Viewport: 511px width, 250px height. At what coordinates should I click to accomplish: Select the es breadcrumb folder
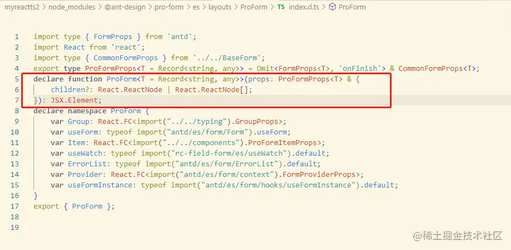196,7
